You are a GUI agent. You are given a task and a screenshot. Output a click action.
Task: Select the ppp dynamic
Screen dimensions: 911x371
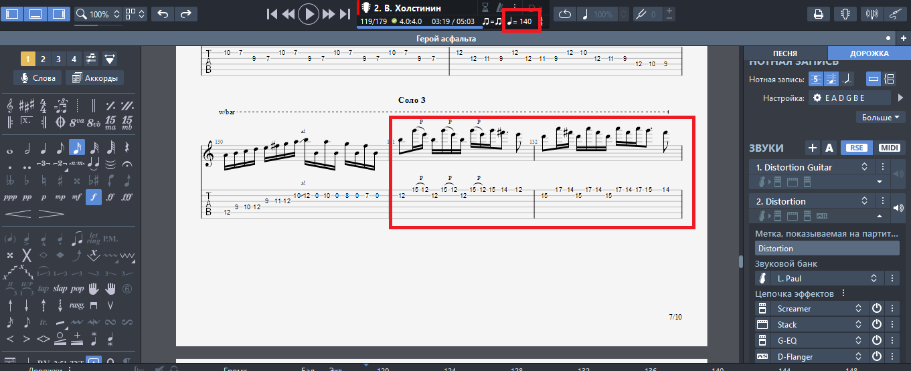[x=11, y=197]
